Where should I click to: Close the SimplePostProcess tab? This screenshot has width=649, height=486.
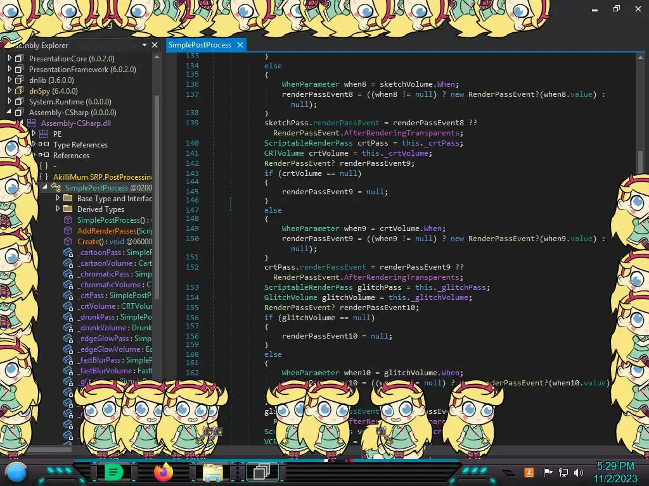[240, 45]
